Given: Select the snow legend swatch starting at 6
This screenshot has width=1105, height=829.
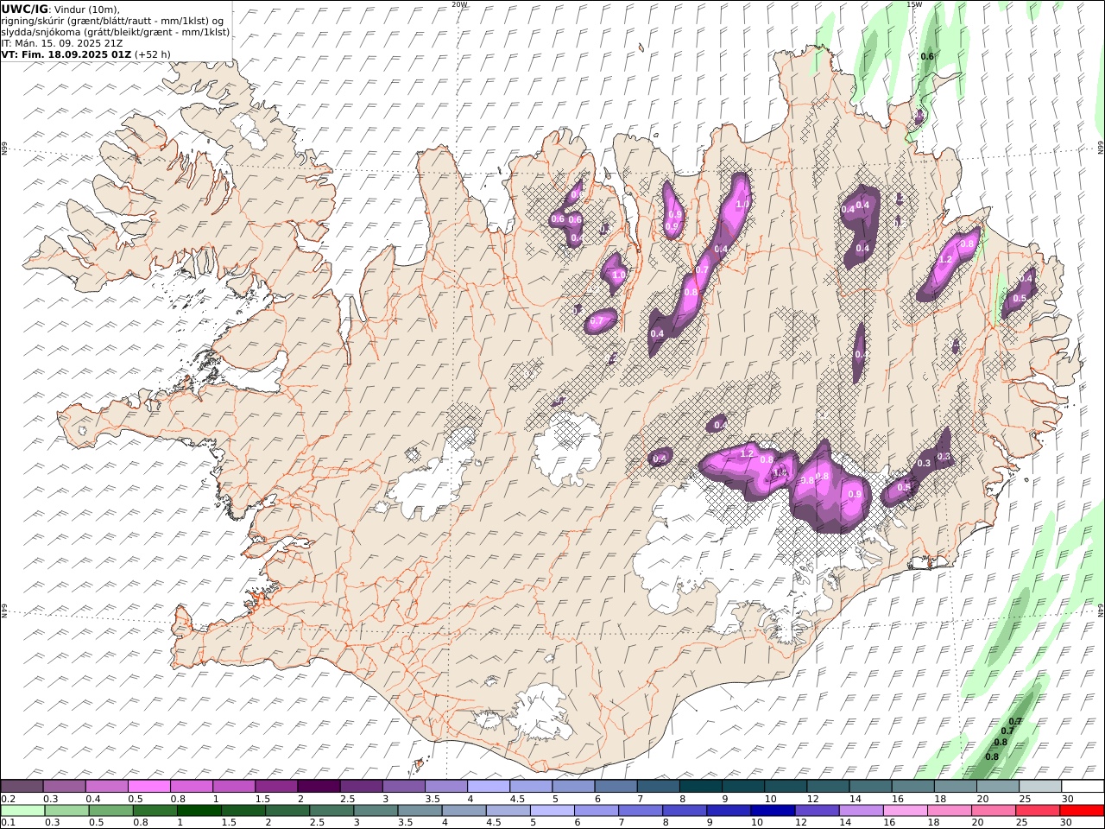Looking at the screenshot, I should click(616, 787).
